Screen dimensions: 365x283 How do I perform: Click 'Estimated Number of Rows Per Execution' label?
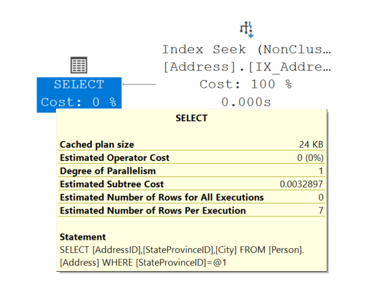click(153, 210)
